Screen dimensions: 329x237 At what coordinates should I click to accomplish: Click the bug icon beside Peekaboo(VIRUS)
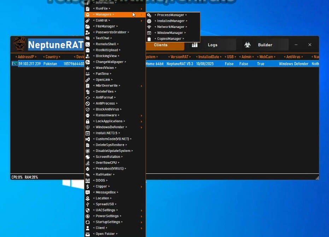(88, 168)
